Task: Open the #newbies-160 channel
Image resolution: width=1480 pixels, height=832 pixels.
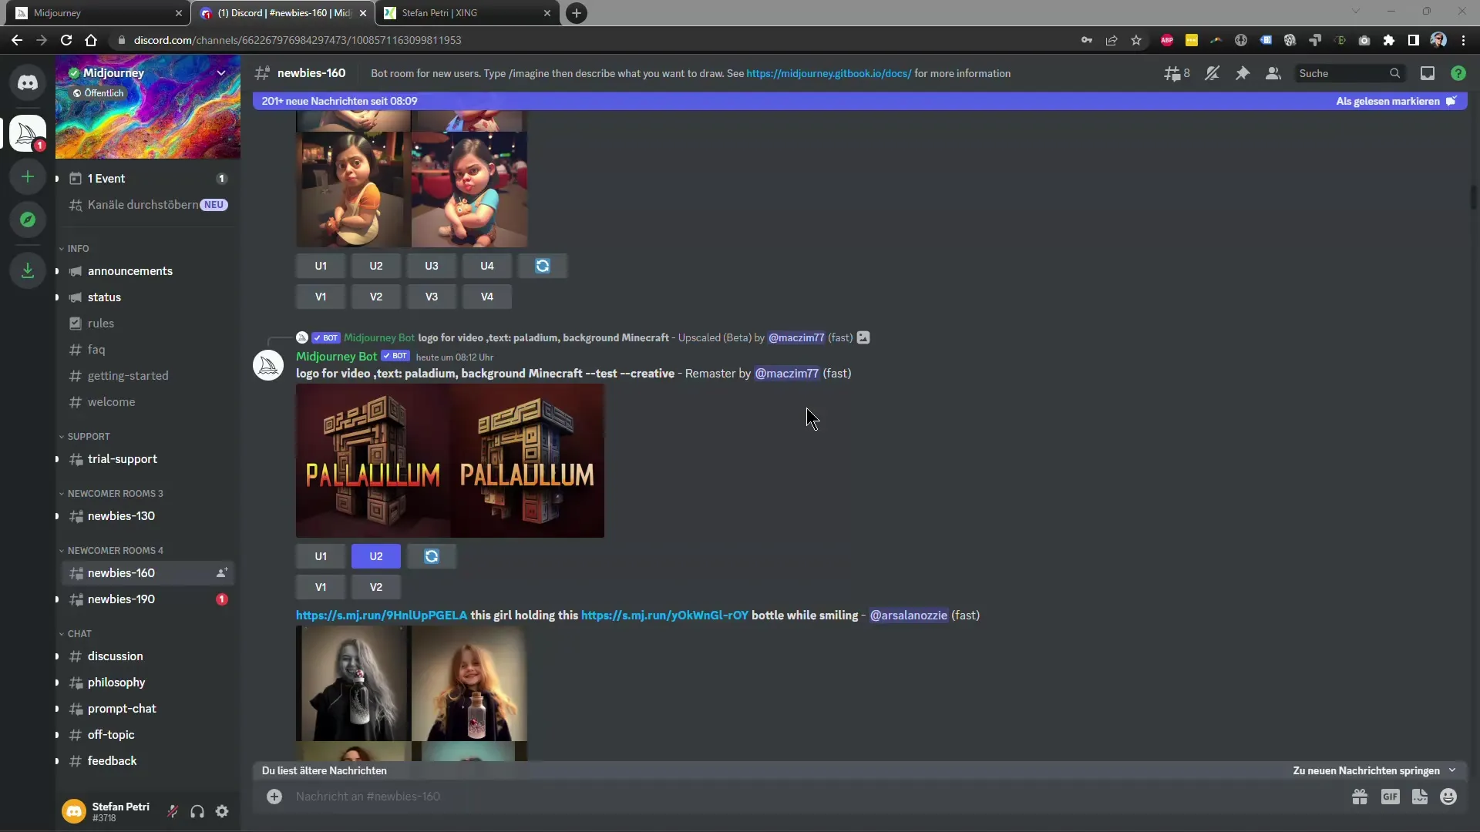Action: [121, 572]
